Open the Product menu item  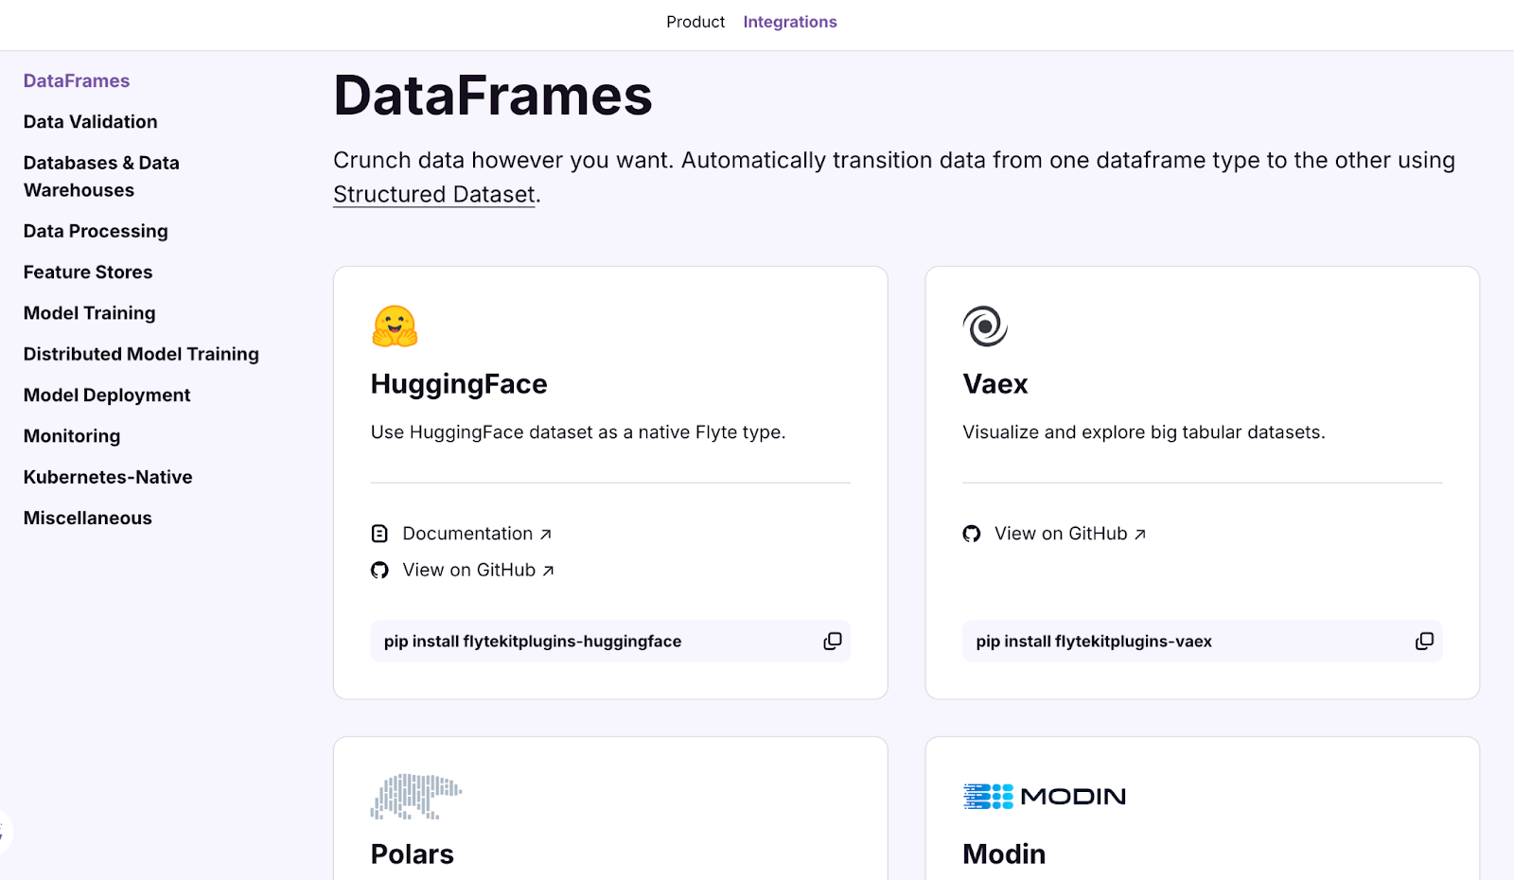(695, 22)
